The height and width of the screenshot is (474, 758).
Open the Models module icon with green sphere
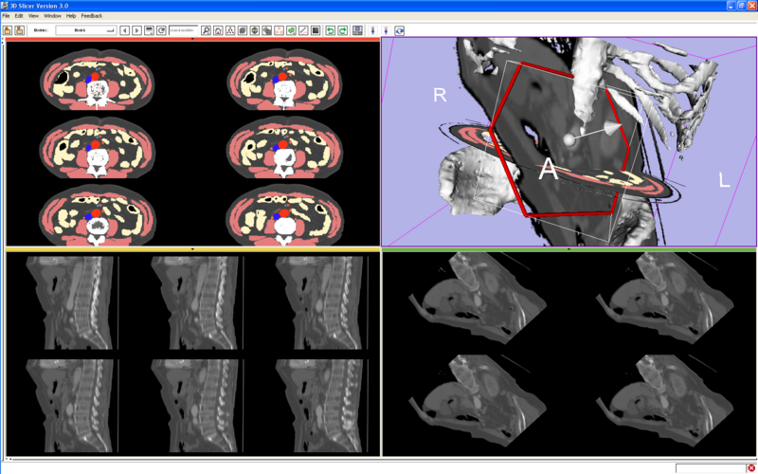click(255, 30)
